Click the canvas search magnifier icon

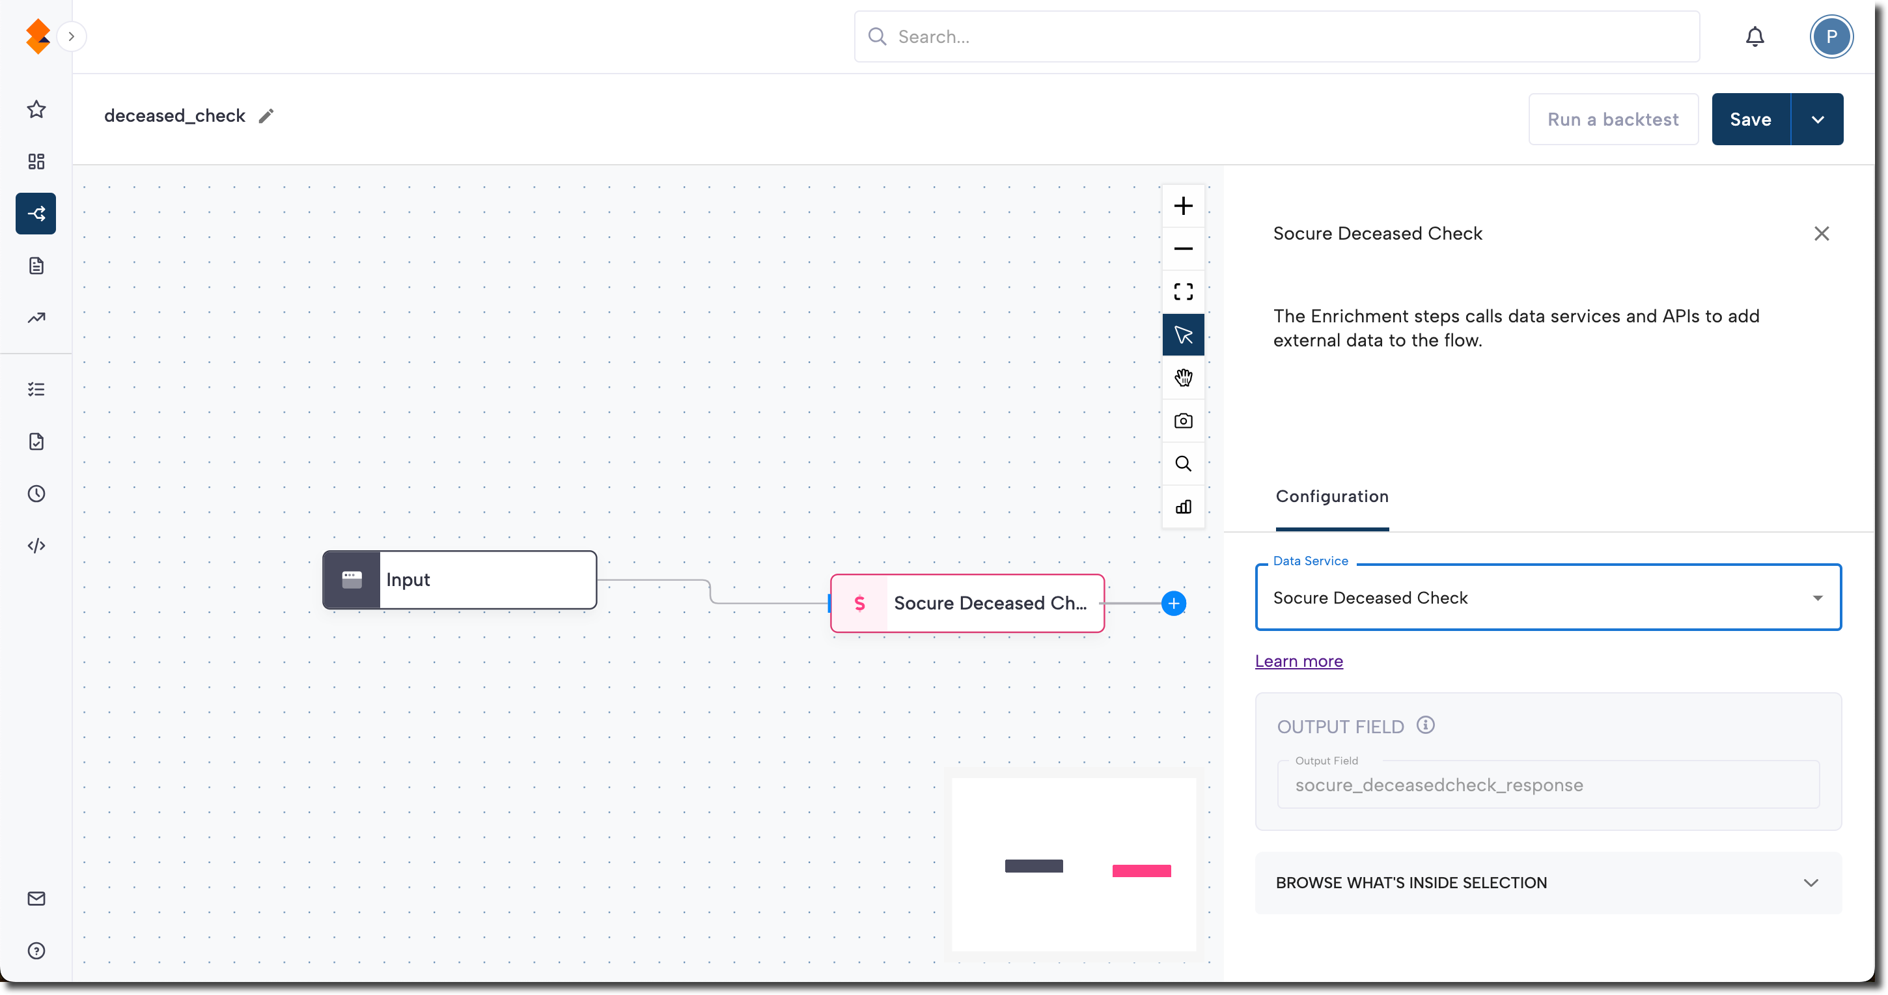click(x=1183, y=464)
